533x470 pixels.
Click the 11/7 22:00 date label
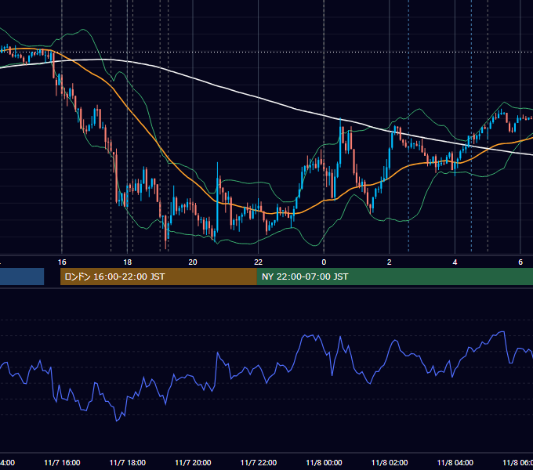[x=259, y=463]
